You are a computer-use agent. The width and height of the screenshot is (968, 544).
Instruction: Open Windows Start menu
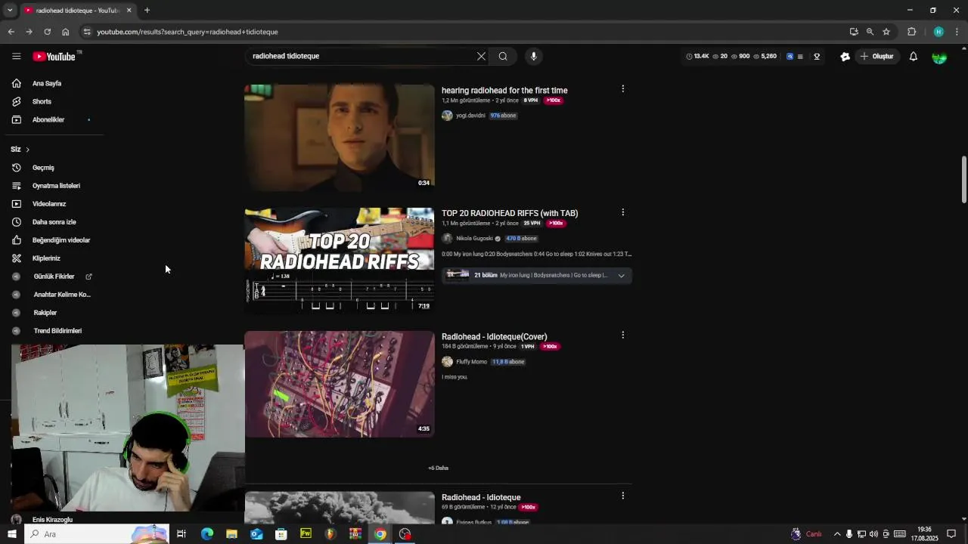tap(11, 534)
